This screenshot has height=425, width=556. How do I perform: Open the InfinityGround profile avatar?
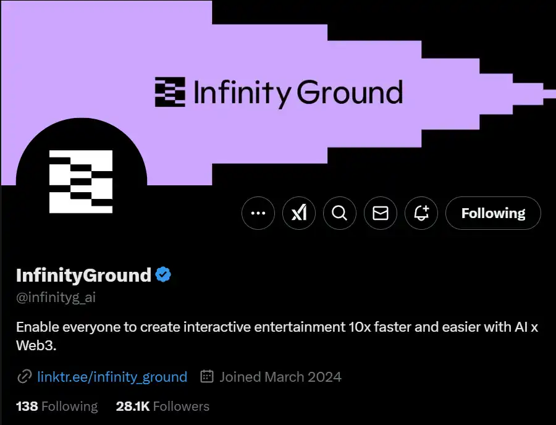tap(81, 182)
